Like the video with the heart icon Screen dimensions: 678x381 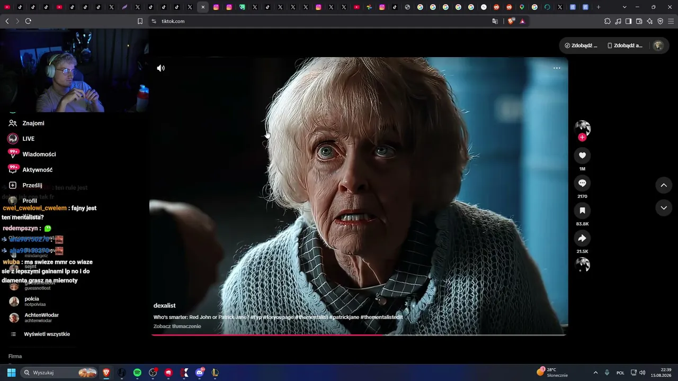582,155
